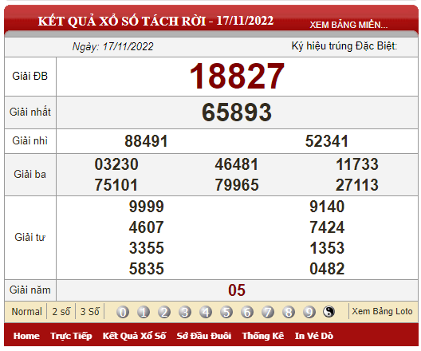Open XEM BẢNG MIỀN link in header
This screenshot has height=351, width=421.
(x=348, y=25)
